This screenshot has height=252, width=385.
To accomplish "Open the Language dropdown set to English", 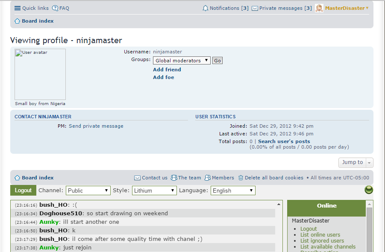I will click(x=233, y=190).
